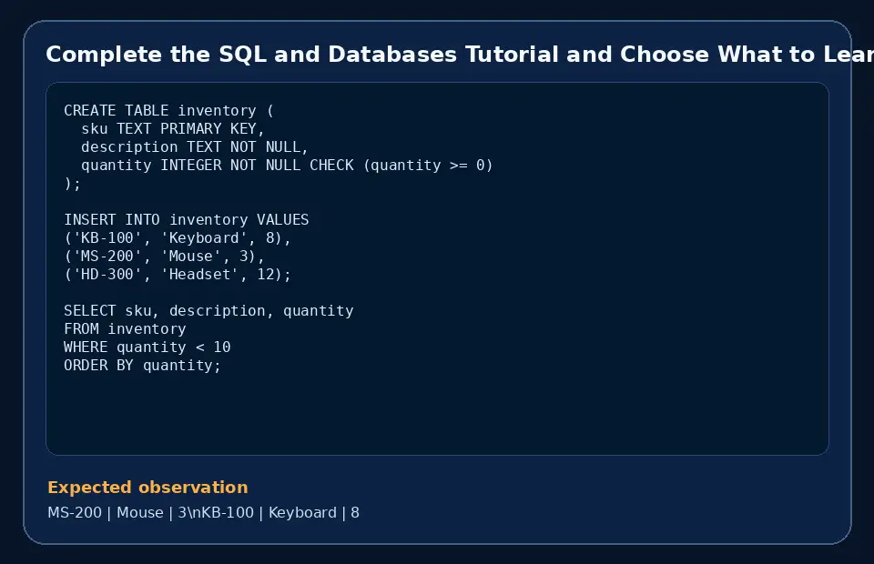Click the expected output text 'MS-200 | Mouse | 3'

click(117, 512)
